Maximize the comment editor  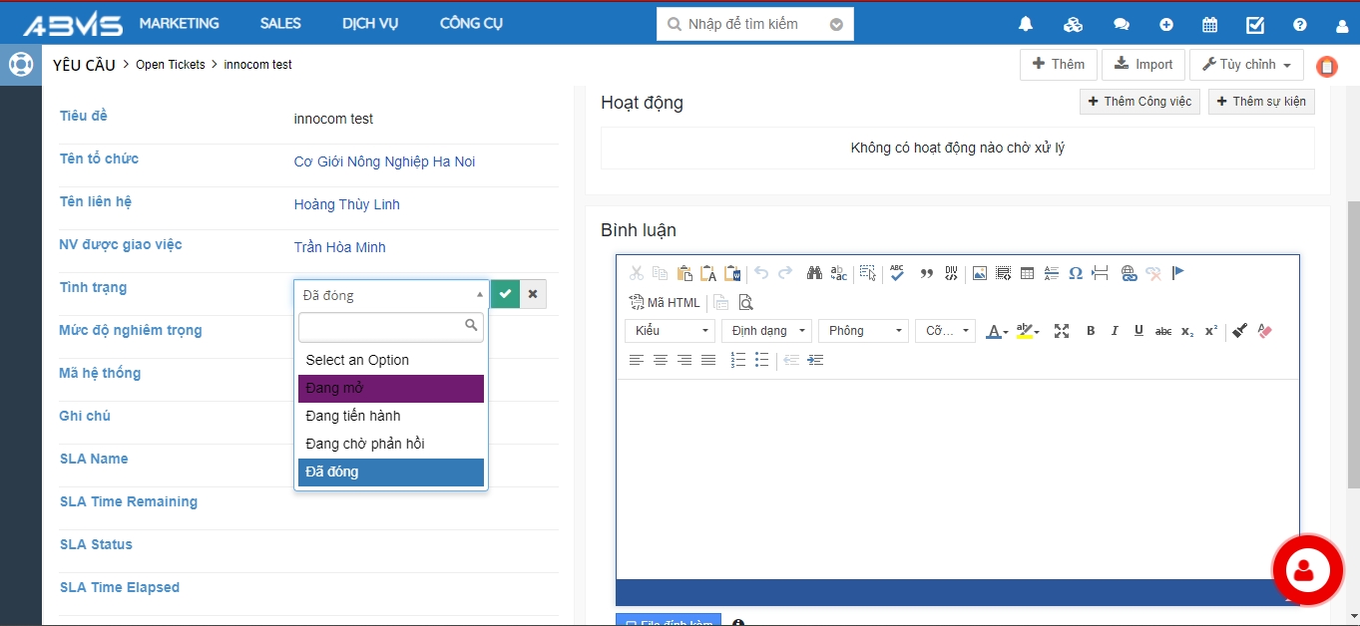(1062, 331)
